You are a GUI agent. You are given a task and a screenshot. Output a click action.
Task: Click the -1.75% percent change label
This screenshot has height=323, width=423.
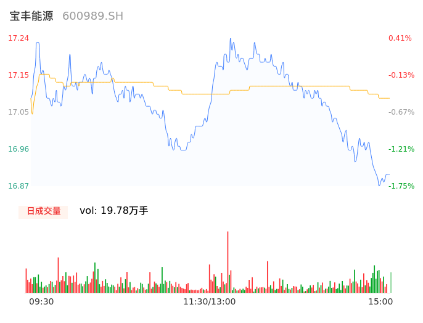(401, 186)
